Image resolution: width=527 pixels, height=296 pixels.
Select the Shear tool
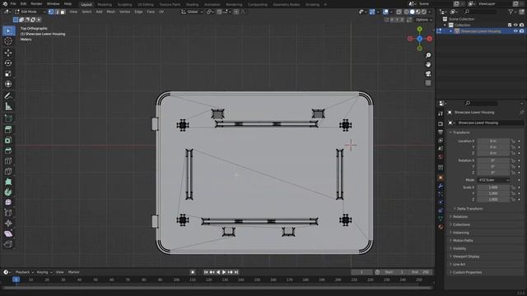click(x=8, y=234)
